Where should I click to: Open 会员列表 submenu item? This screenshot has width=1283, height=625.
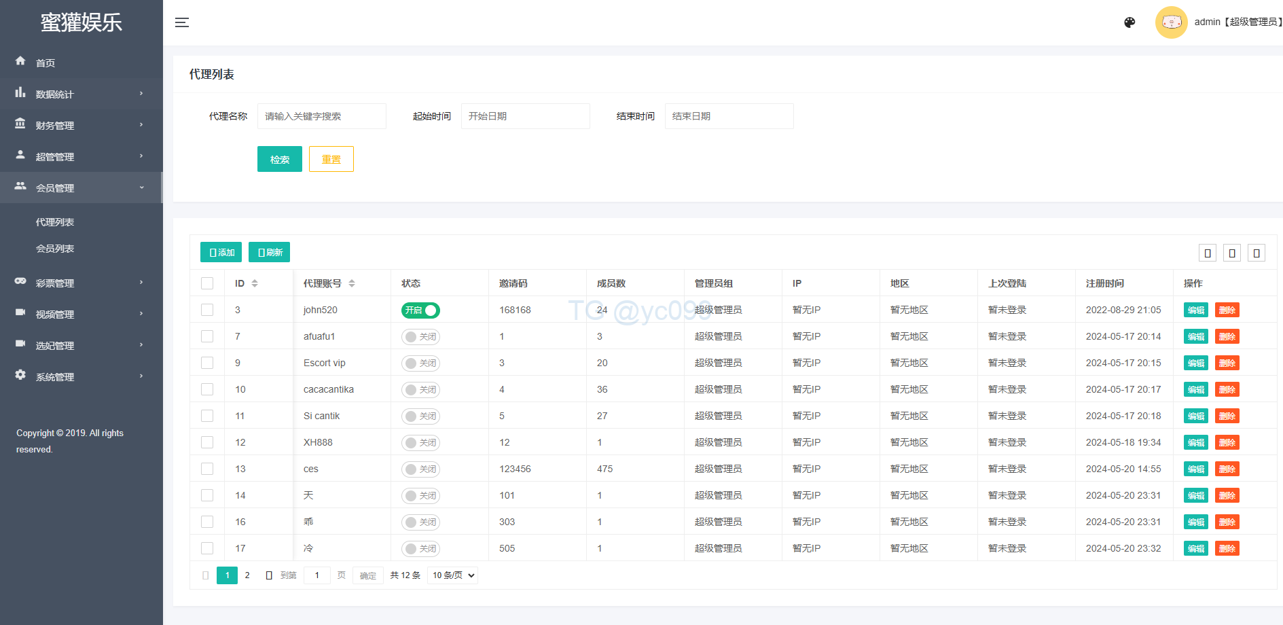(x=55, y=249)
